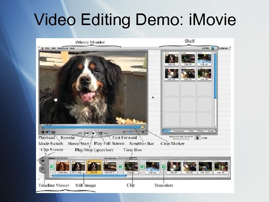Select shelf thumbnail labeled Clip 04
This screenshot has height=202, width=270.
pos(171,74)
